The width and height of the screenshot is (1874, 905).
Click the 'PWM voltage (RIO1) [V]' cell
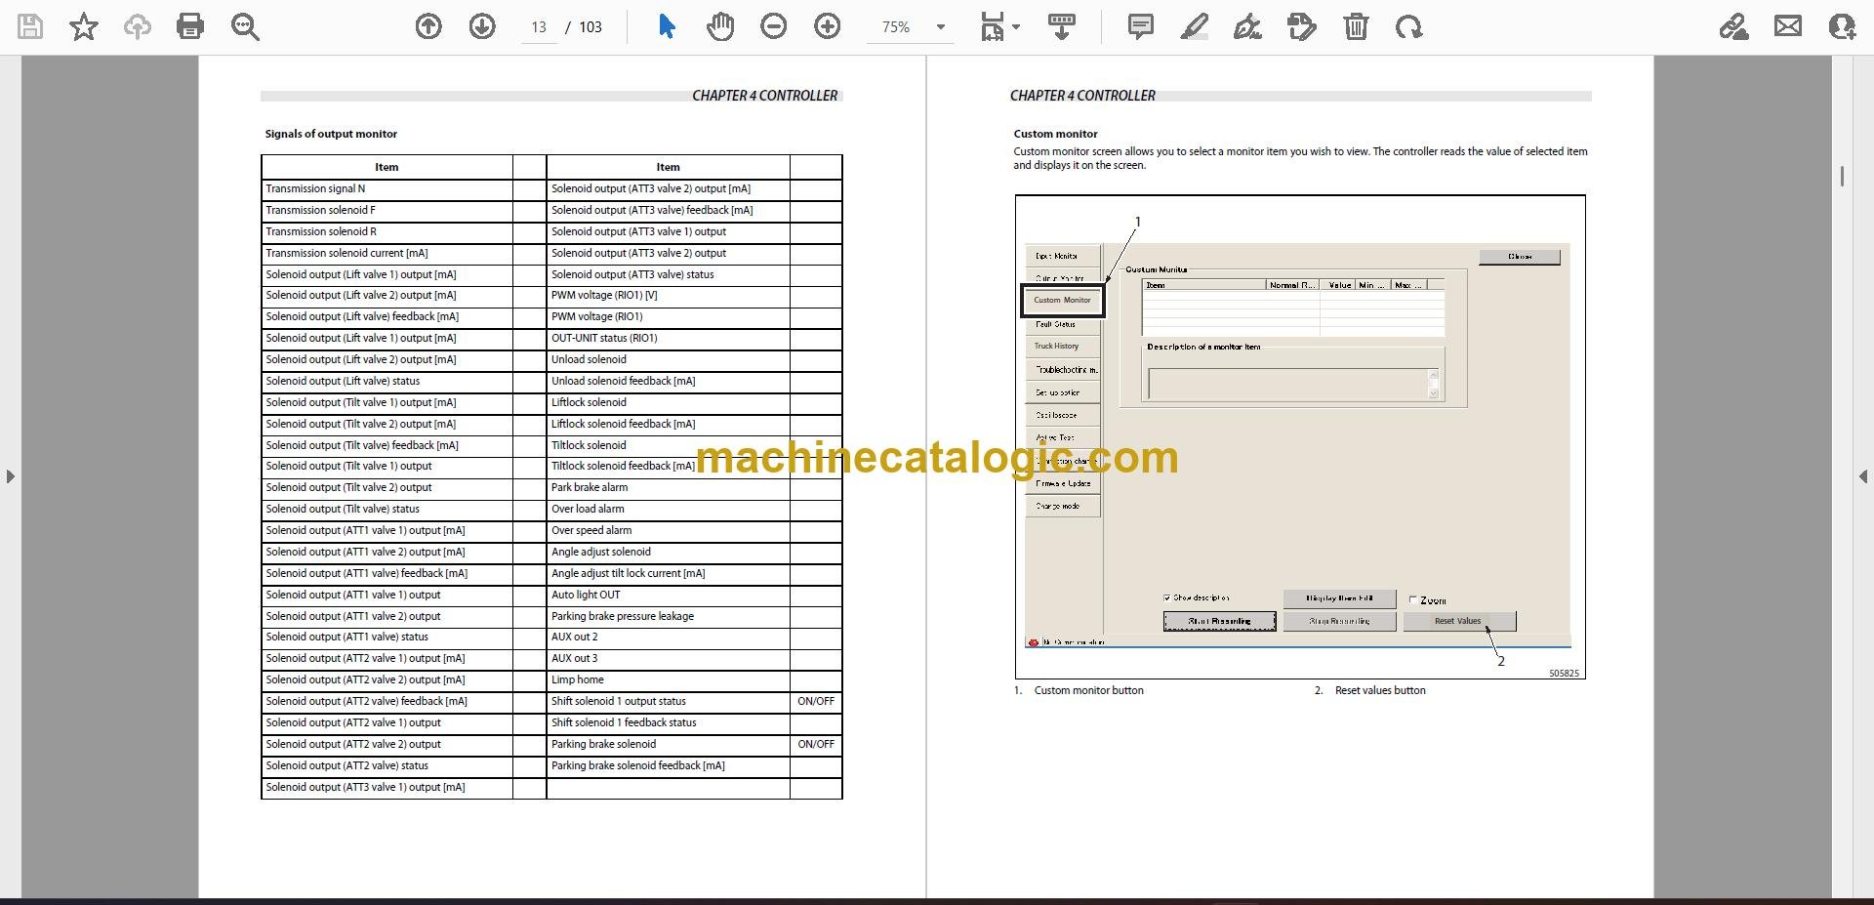[668, 295]
